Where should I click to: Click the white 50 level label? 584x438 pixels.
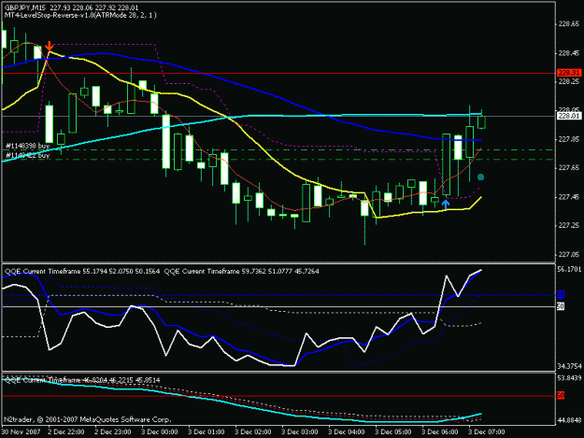click(561, 306)
